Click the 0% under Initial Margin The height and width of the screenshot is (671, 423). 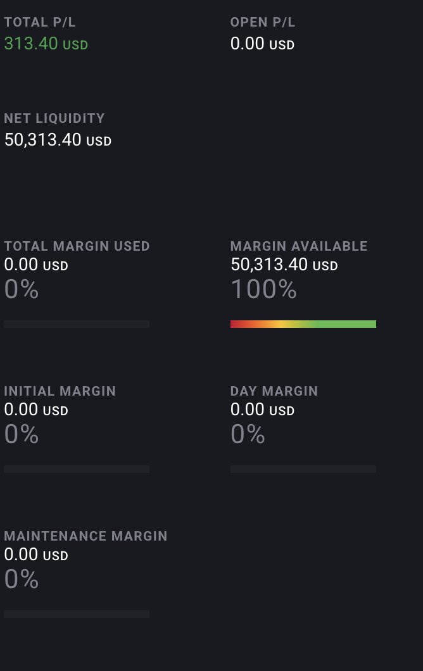pos(22,434)
